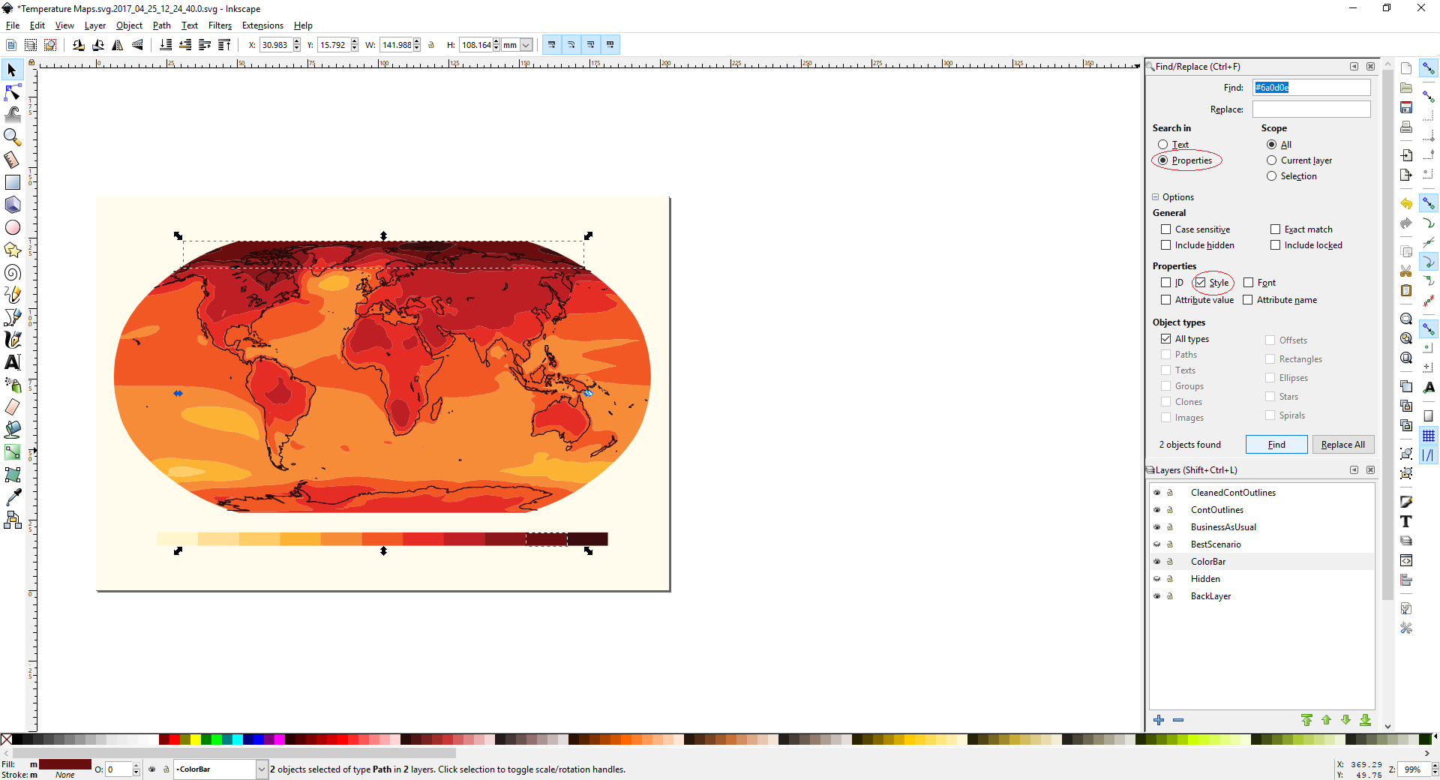Select the Spiral tool

coord(12,272)
